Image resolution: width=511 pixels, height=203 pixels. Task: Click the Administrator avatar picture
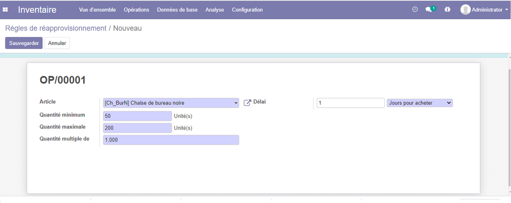click(465, 9)
